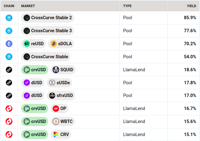Screen dimensions: 200x141
Task: Open the dUSD chip in sUSDe row
Action: (33, 83)
